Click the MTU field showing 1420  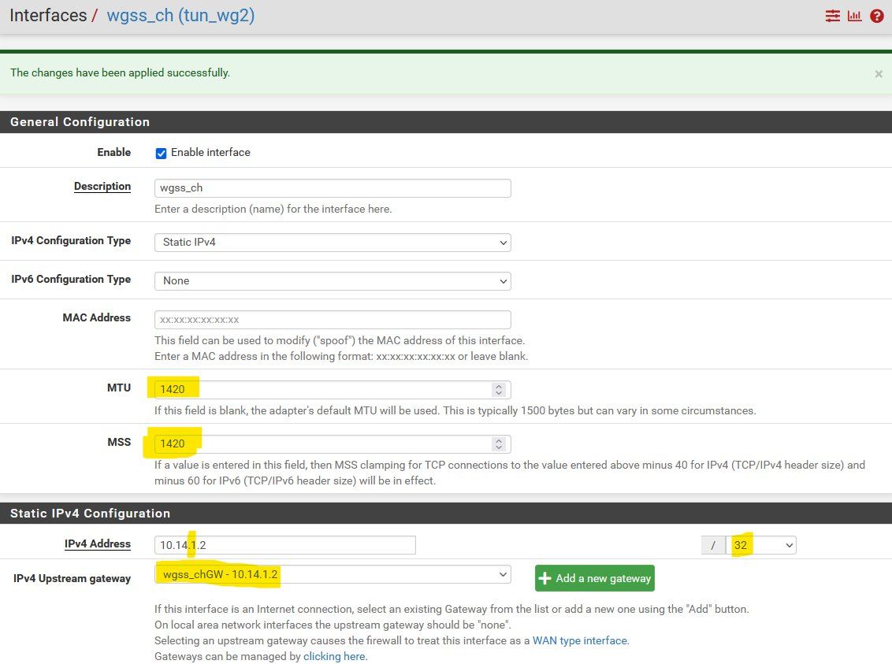[333, 389]
